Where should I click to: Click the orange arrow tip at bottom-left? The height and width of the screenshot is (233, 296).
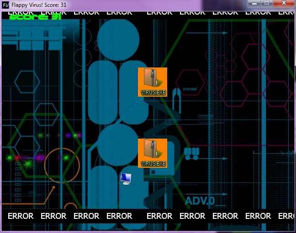53,187
